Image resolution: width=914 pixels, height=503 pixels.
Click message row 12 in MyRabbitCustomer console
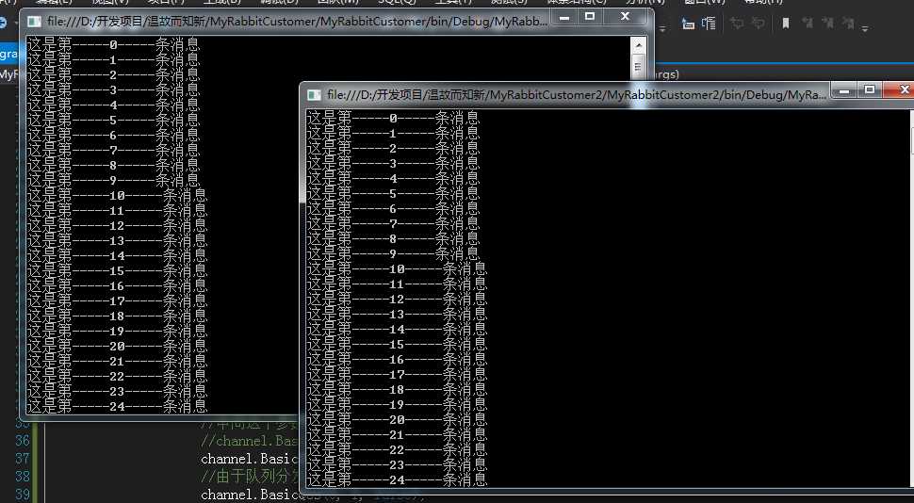(117, 225)
